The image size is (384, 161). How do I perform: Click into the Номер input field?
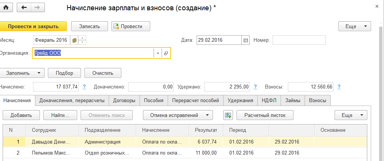point(299,40)
